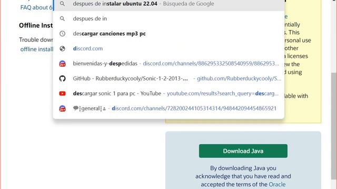Click the 'discord.com/channels/886295332508540959' URL text

coord(211,64)
